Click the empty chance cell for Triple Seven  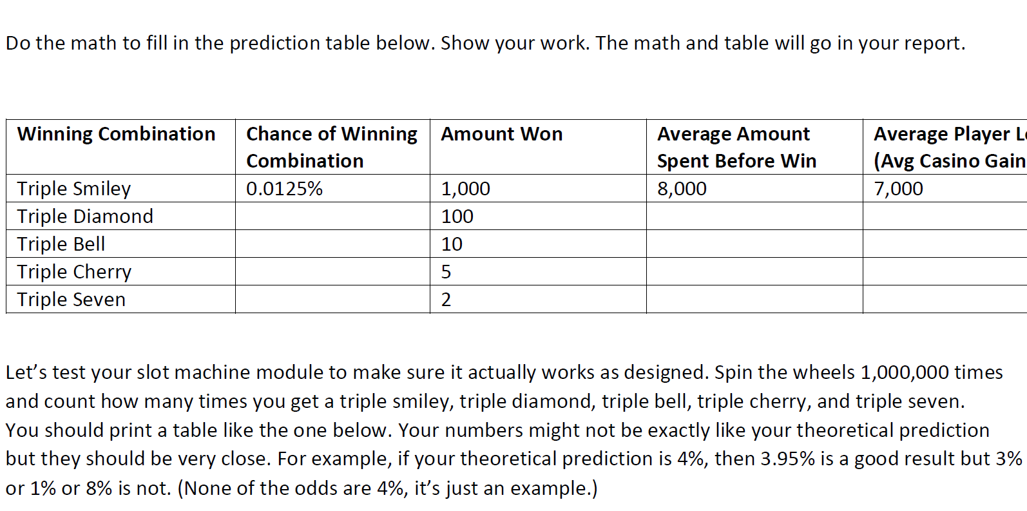point(332,299)
